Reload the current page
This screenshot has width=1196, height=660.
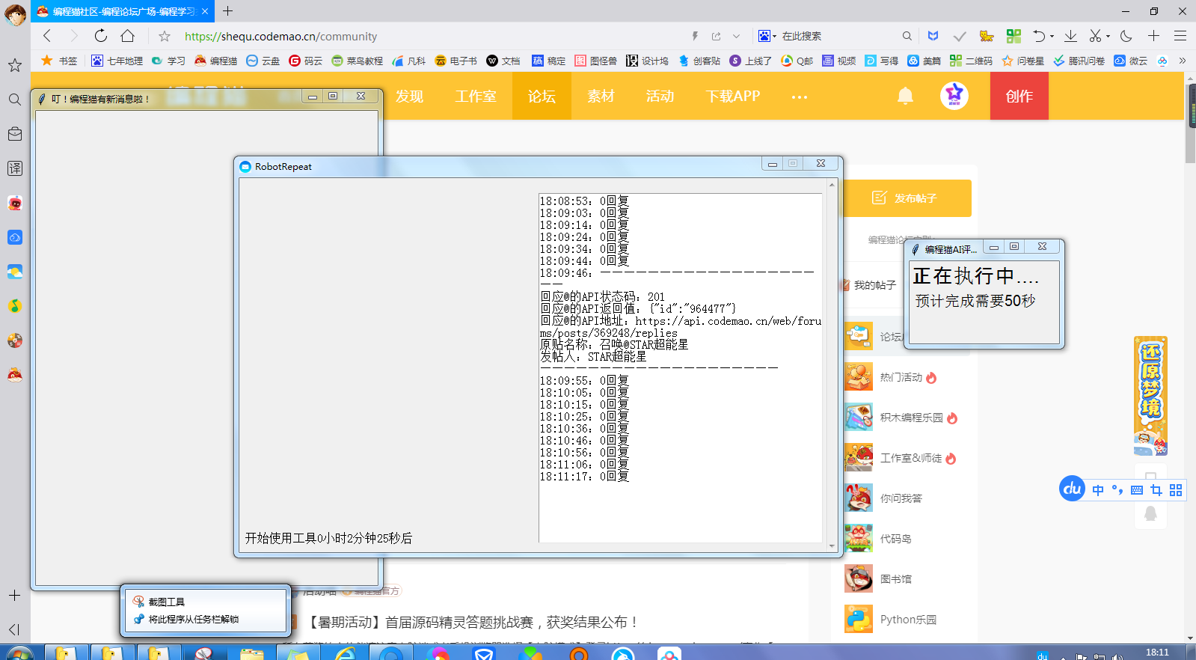[101, 36]
